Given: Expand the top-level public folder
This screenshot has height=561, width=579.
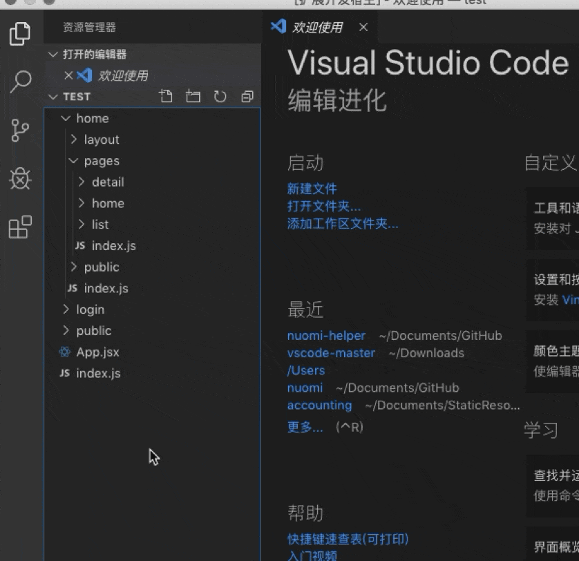Looking at the screenshot, I should tap(66, 330).
